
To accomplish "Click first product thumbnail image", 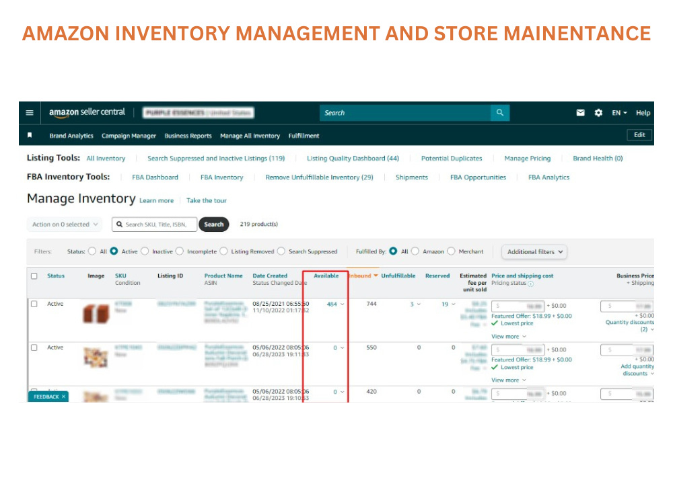I will tap(96, 314).
